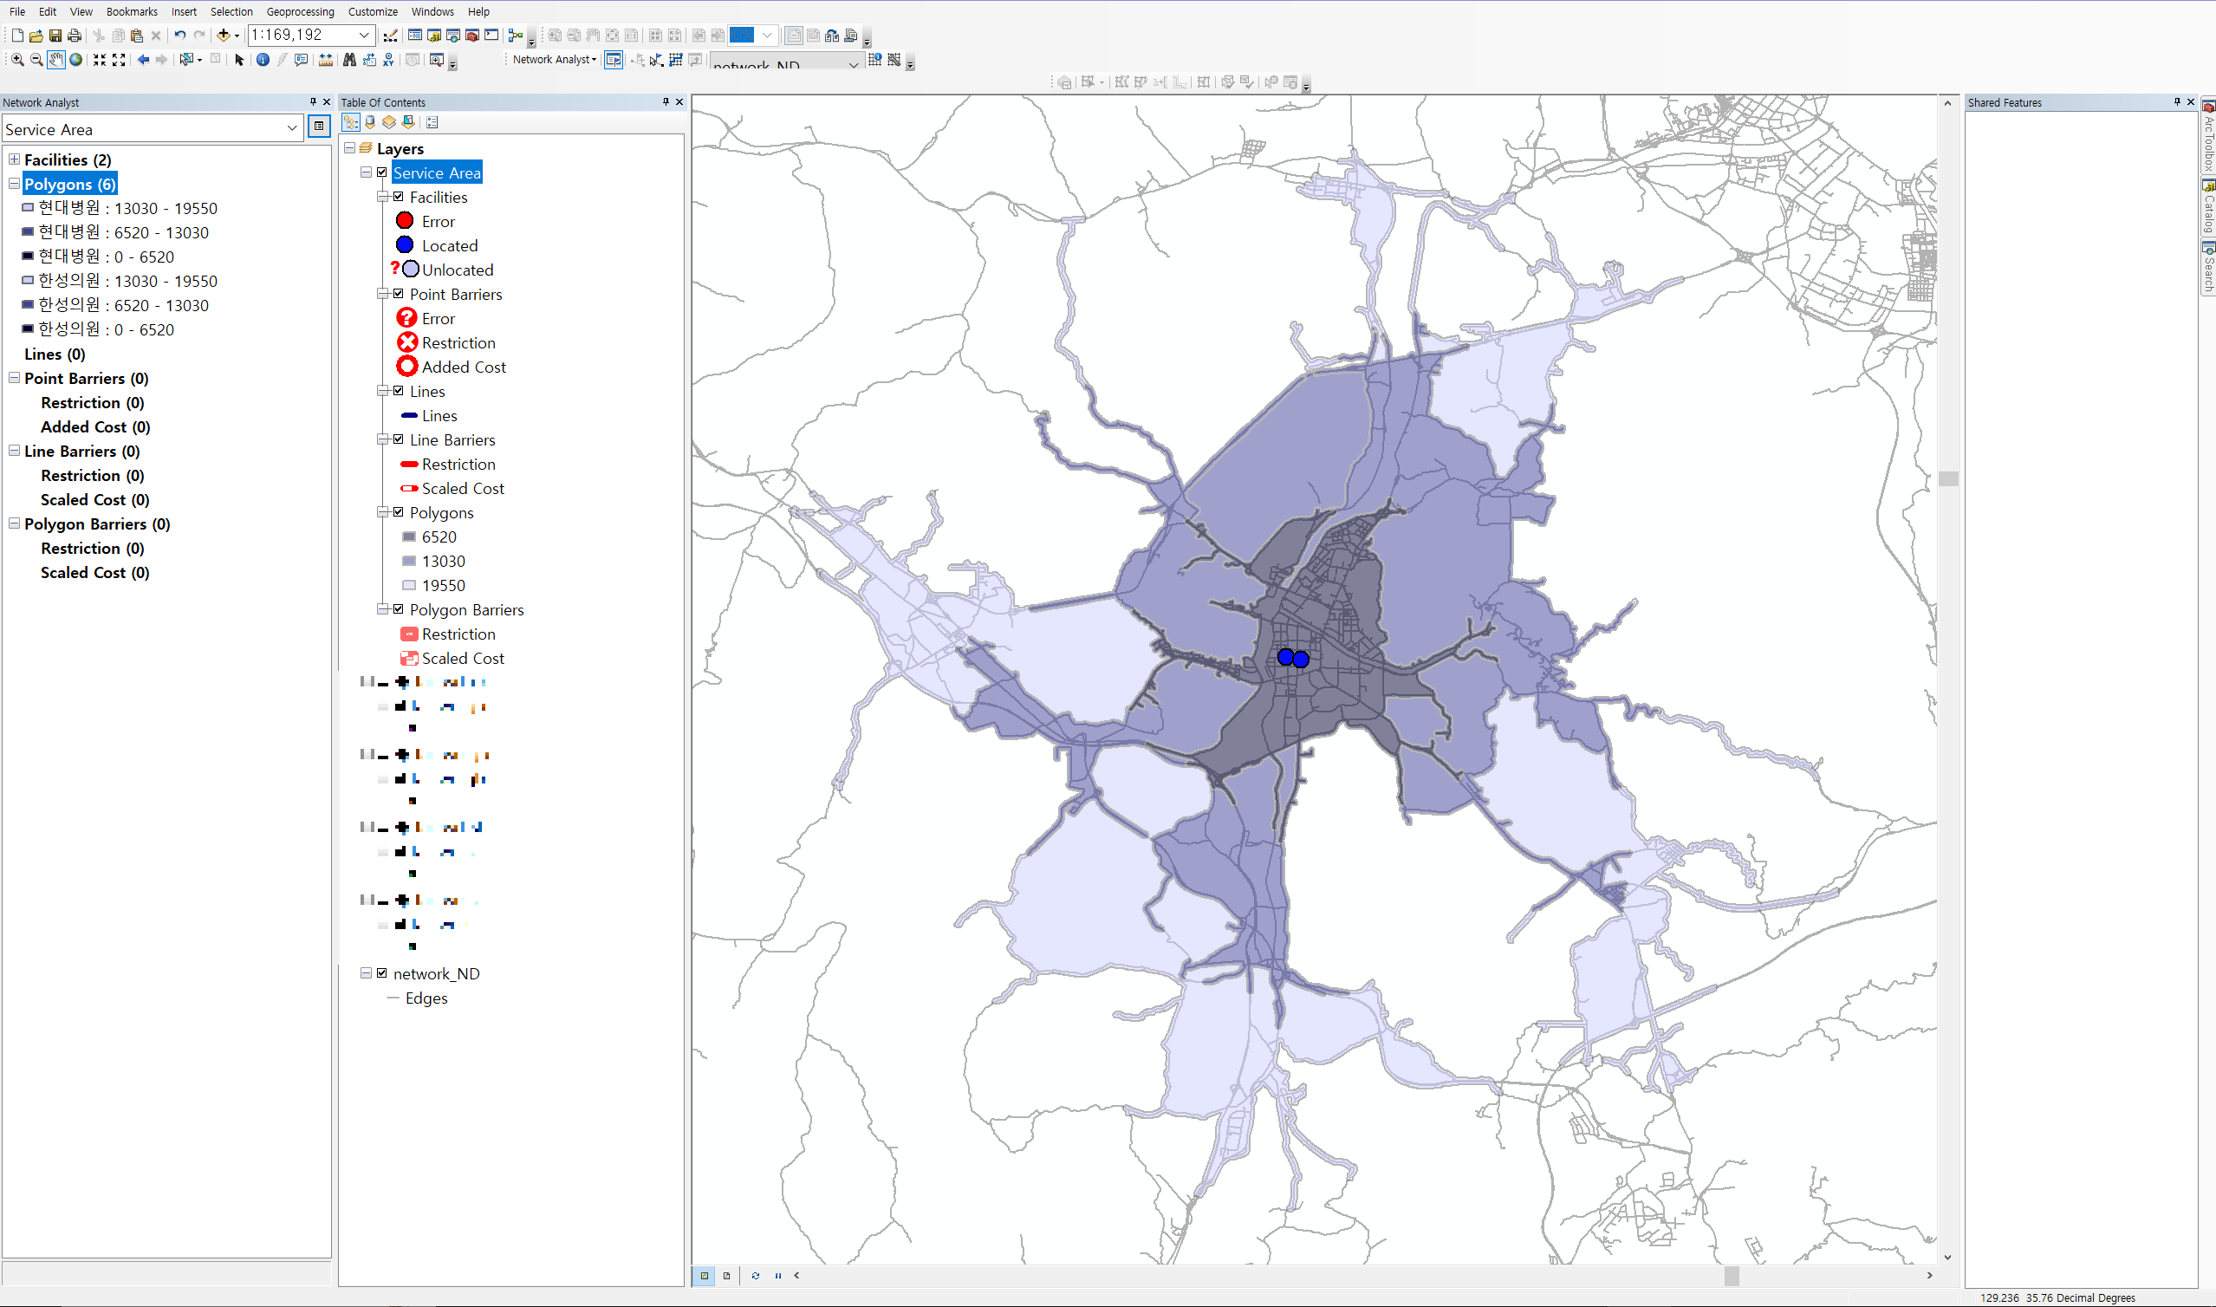Click the Solve network analysis button
Viewport: 2216px width, 1307px height.
(x=675, y=60)
